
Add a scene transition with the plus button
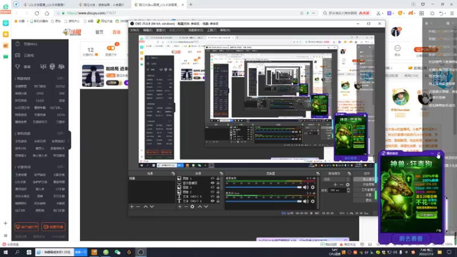(335, 184)
